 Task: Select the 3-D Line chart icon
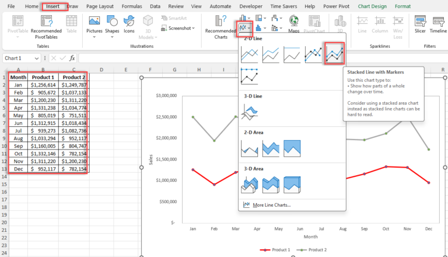pos(250,112)
